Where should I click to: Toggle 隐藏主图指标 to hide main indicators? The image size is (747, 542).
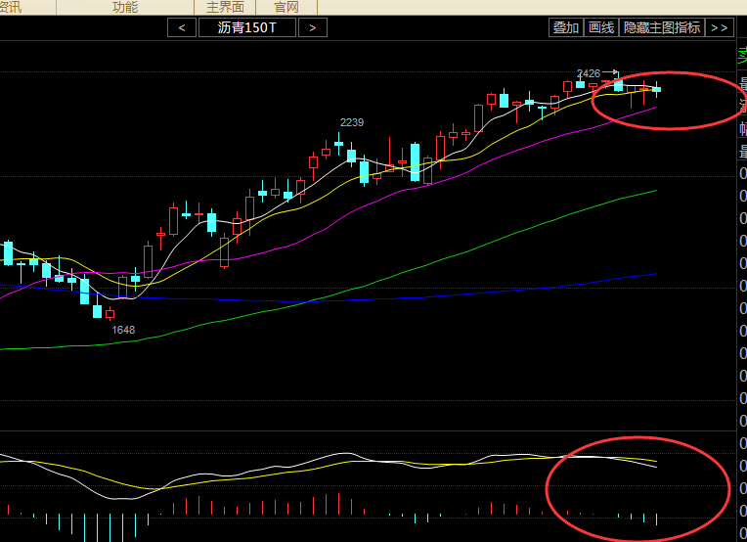tap(662, 27)
